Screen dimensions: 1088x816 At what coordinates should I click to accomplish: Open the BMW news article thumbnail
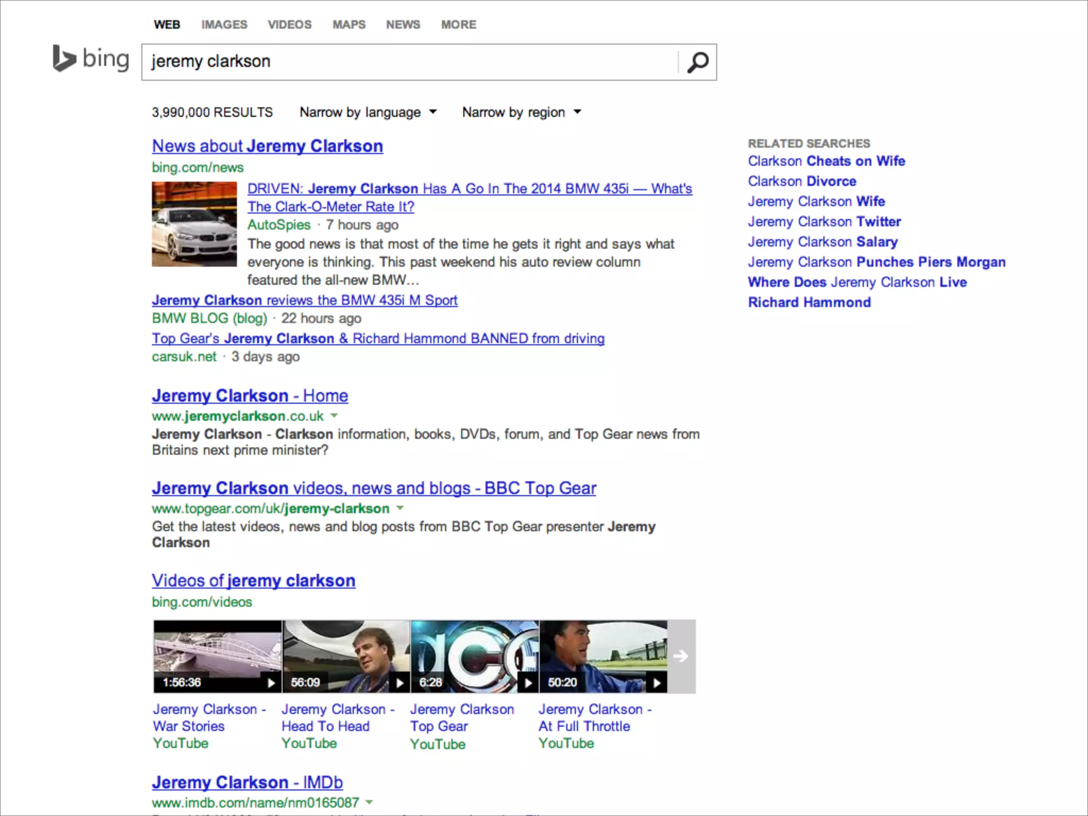(x=194, y=224)
